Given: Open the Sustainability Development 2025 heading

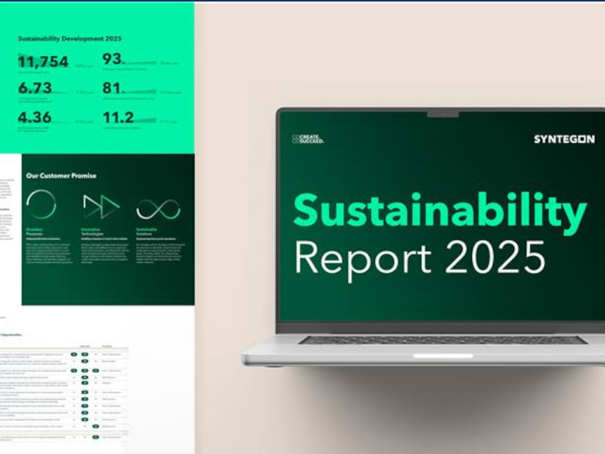Looking at the screenshot, I should pyautogui.click(x=70, y=39).
